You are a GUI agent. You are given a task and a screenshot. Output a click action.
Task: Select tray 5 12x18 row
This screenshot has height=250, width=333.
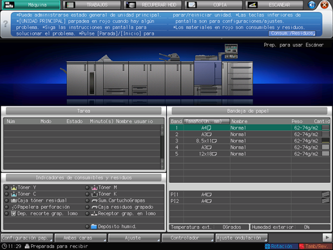click(x=249, y=154)
